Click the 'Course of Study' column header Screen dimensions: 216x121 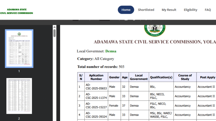[185, 77]
